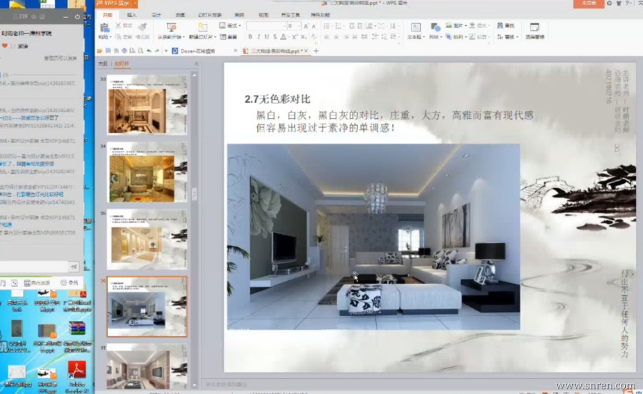Open the WinRAR archive on desktop
643x394 pixels.
(76, 335)
